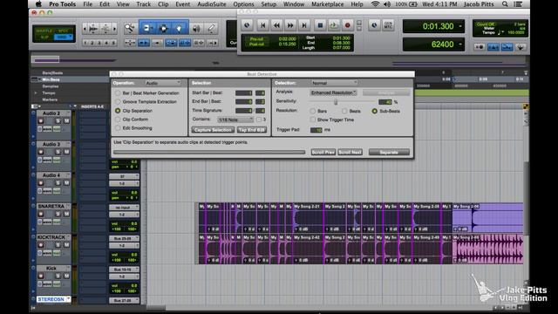
Task: Open the Event menu
Action: pos(182,4)
